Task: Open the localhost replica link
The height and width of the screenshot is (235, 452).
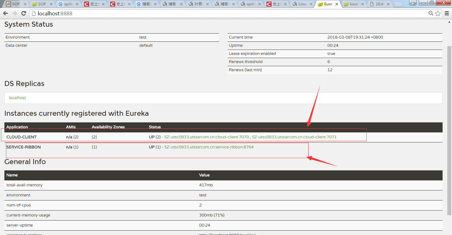Action: pos(17,98)
